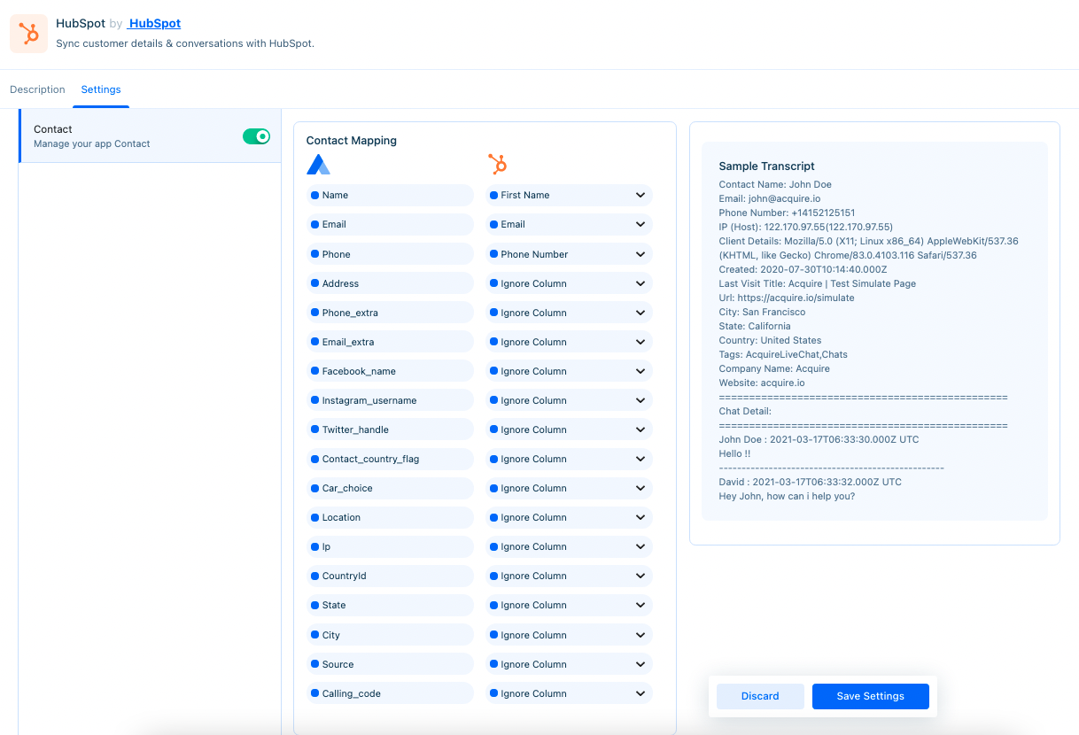Expand the dropdown for Twitter_handle
The height and width of the screenshot is (735, 1079).
pos(569,429)
